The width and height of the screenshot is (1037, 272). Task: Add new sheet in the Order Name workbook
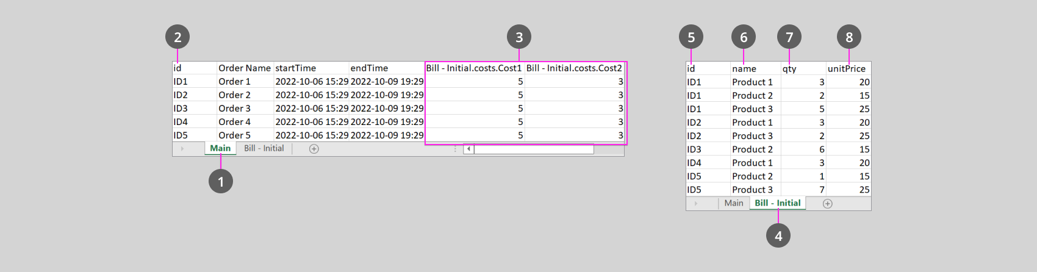tap(314, 149)
